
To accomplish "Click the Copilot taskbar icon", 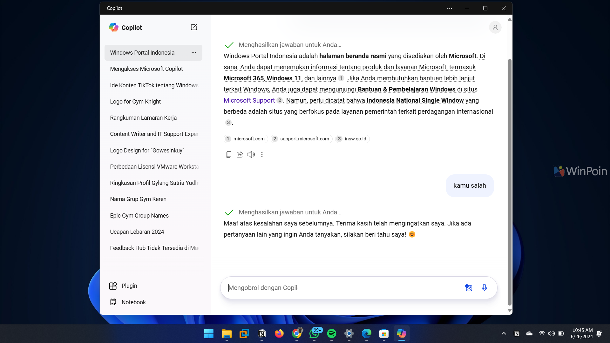I will [x=402, y=334].
